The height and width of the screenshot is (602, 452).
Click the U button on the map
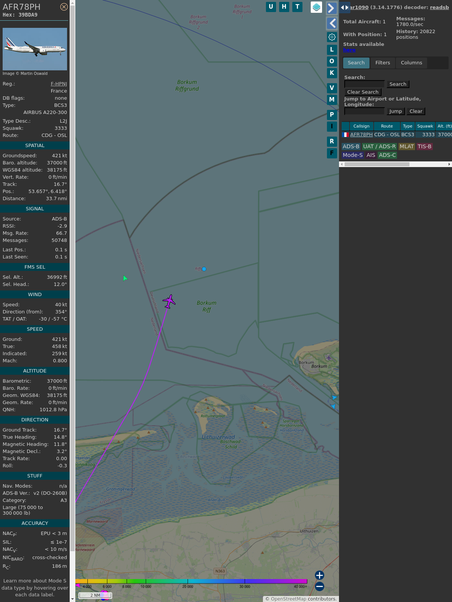click(x=271, y=7)
